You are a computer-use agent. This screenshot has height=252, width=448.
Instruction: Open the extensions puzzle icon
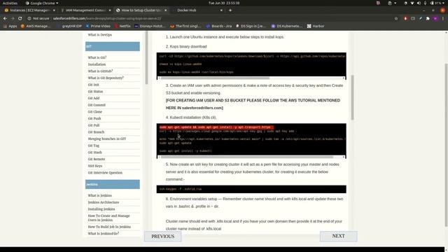[x=428, y=18]
